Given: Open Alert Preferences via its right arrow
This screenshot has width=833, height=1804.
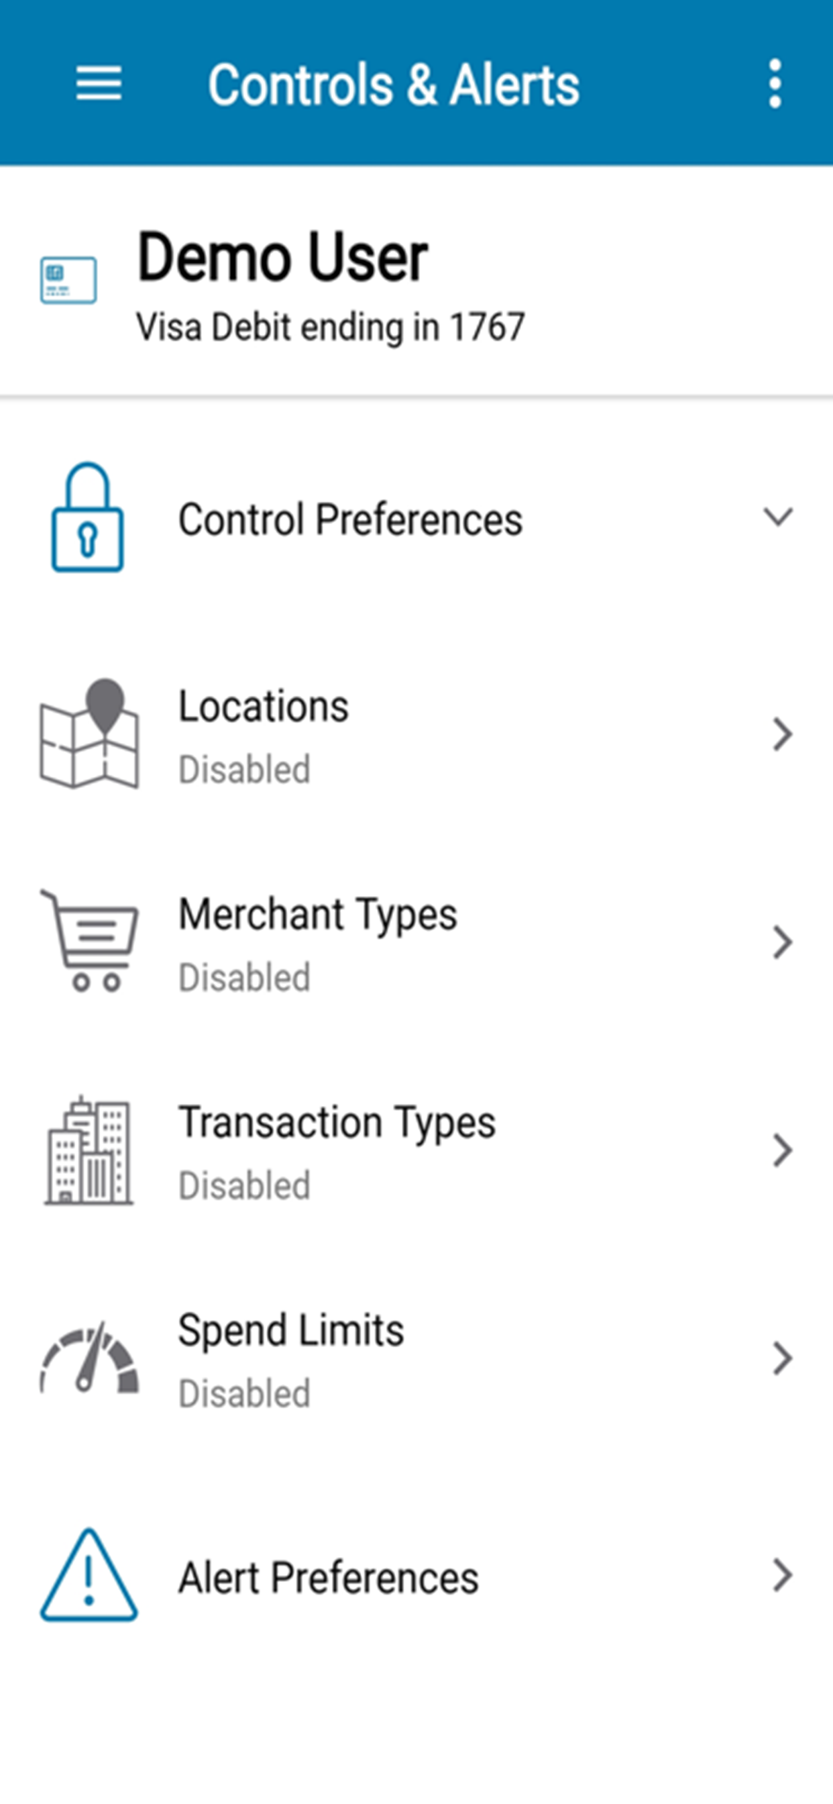Looking at the screenshot, I should [782, 1576].
